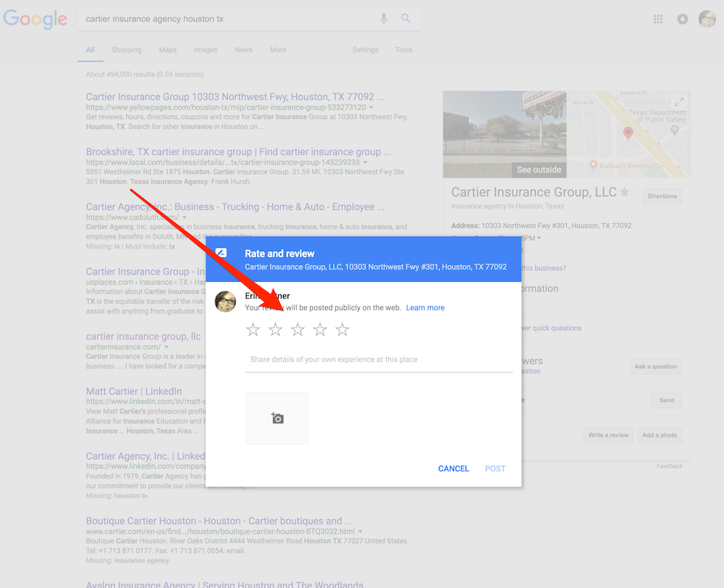
Task: Select the third rating star
Action: coord(298,329)
